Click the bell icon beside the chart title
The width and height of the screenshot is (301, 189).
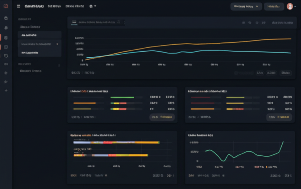(x=119, y=22)
